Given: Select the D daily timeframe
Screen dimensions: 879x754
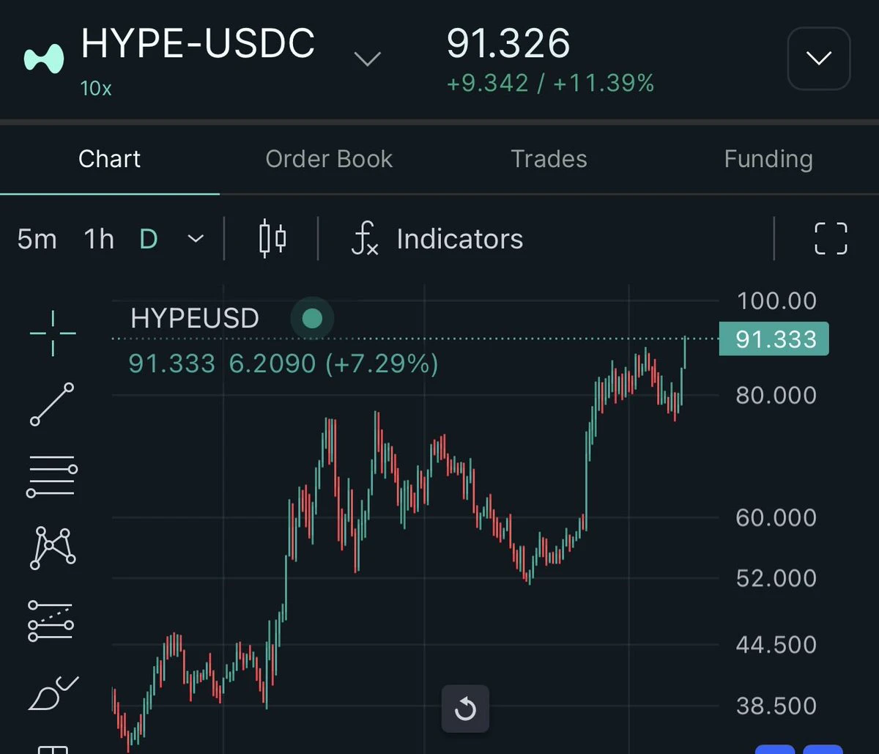Looking at the screenshot, I should pyautogui.click(x=149, y=239).
